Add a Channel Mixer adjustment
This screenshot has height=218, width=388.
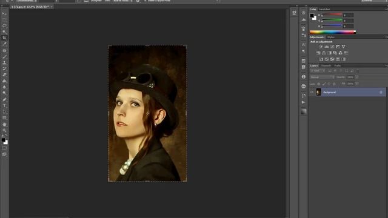click(x=341, y=53)
